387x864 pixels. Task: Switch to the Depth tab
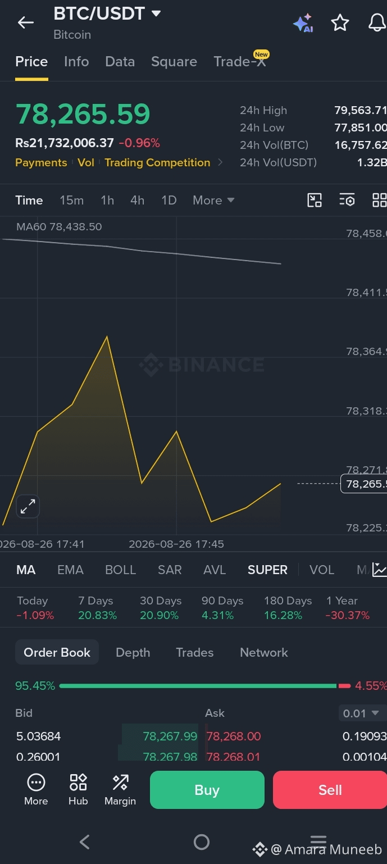tap(133, 652)
